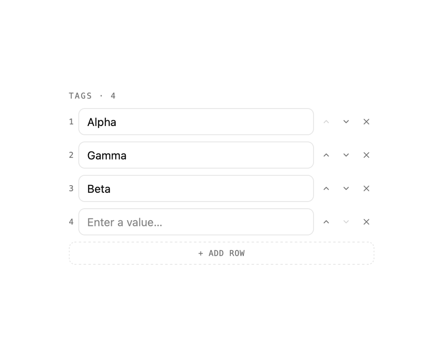Delete the Beta row
Viewport: 448px width, 349px height.
click(x=366, y=189)
